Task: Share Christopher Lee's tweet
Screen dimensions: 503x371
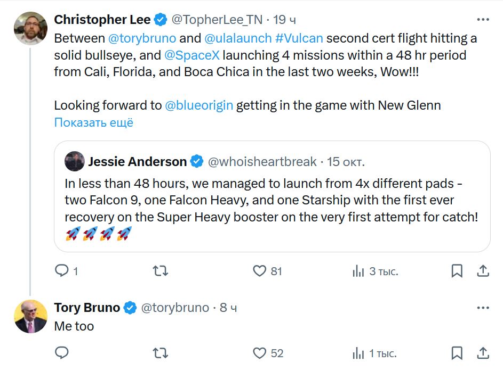Action: [483, 271]
